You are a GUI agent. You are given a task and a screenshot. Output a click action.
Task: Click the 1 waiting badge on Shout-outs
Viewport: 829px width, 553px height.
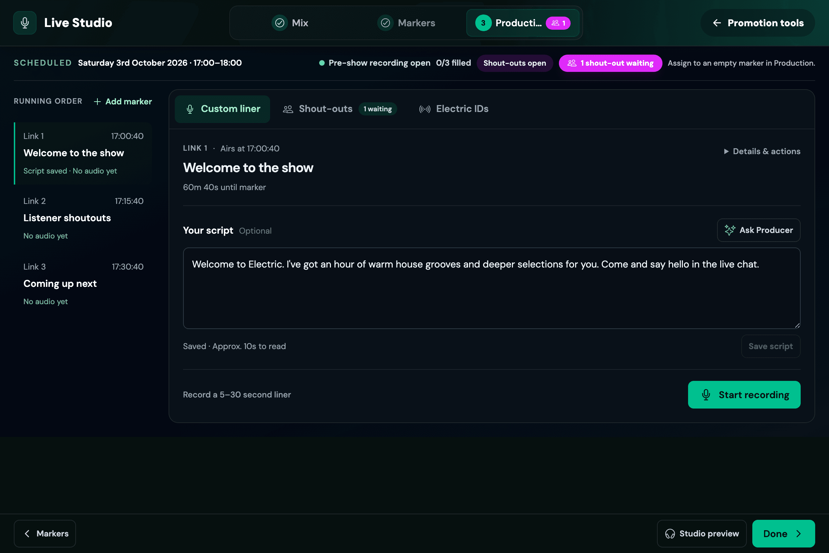coord(378,109)
